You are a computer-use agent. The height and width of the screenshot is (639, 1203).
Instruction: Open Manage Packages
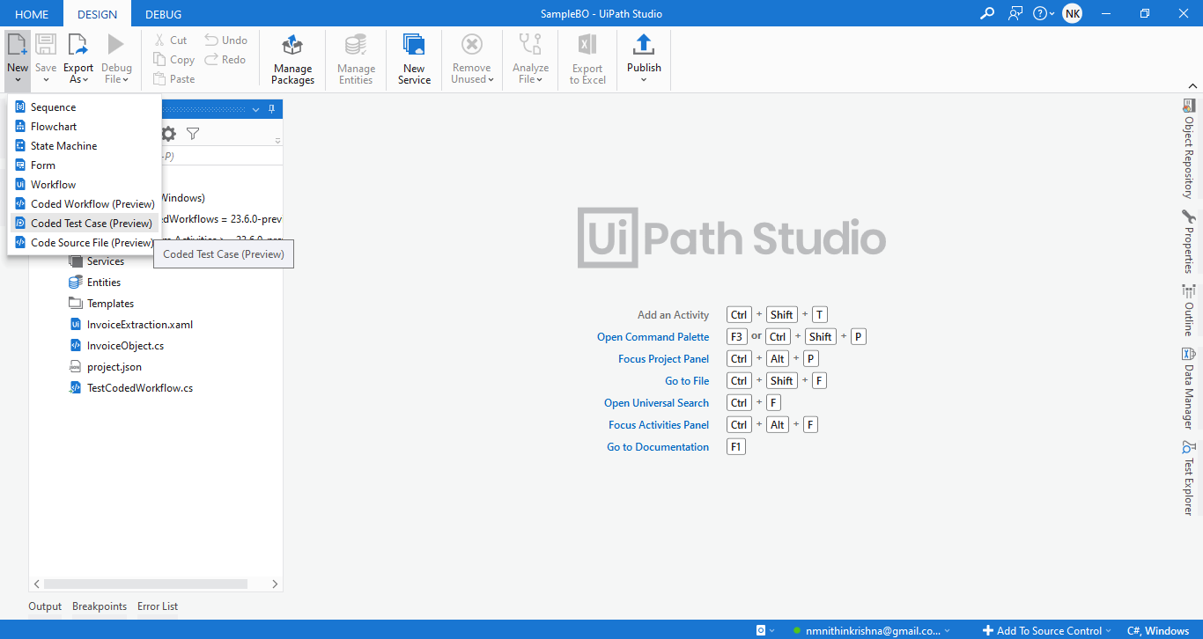tap(292, 60)
